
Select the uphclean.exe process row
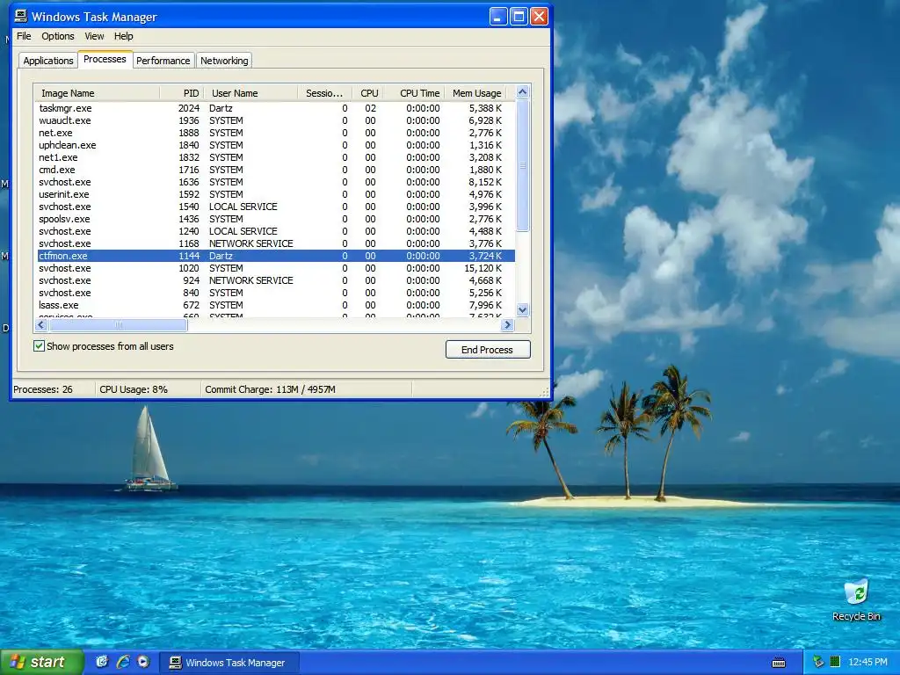[276, 145]
